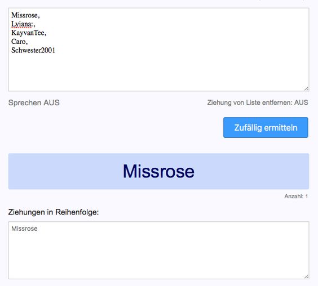Screen dimensions: 318x286
Task: Place cursor after the digits 2001
Action: pos(56,50)
